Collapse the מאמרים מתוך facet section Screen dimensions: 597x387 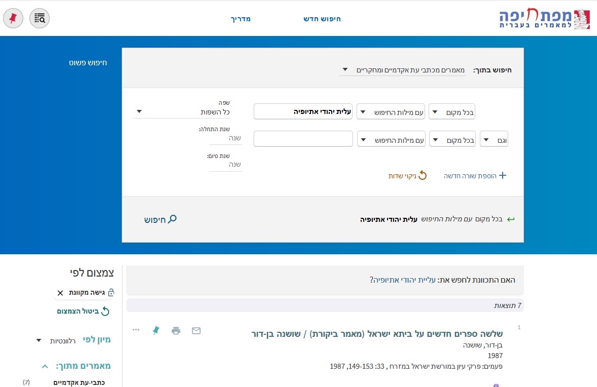coord(45,366)
